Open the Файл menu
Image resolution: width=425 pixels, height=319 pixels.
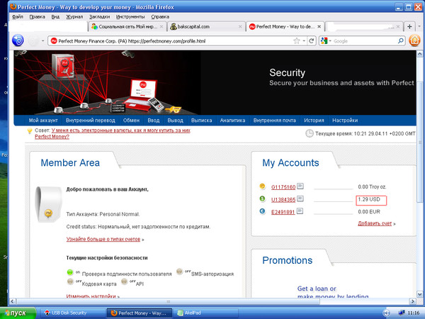pyautogui.click(x=17, y=17)
